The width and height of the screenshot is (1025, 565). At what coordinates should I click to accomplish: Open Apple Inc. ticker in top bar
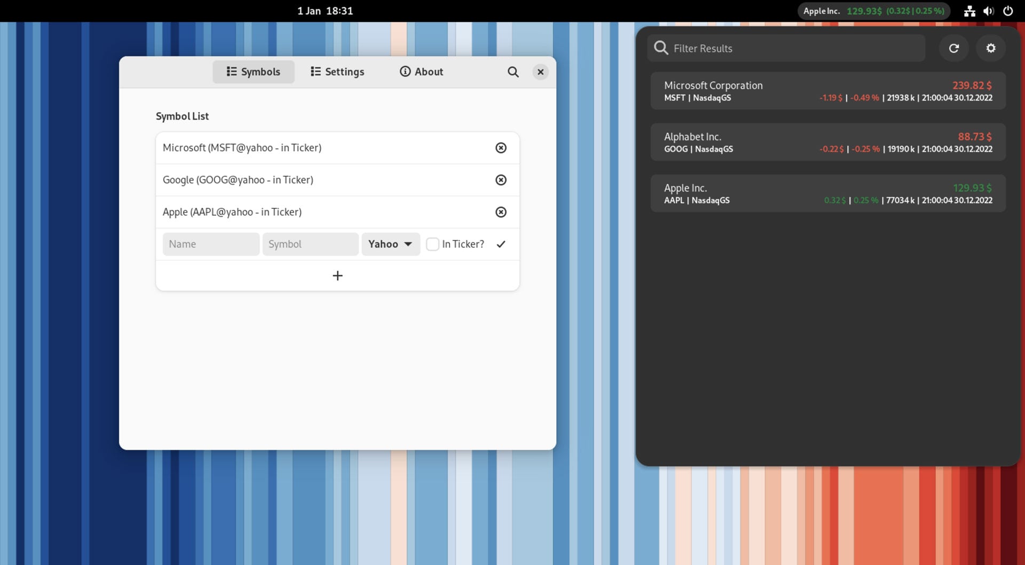pyautogui.click(x=873, y=11)
